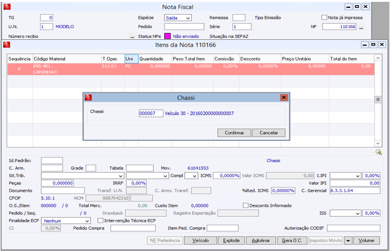
Task: Click the Série input field
Action: tap(242, 26)
